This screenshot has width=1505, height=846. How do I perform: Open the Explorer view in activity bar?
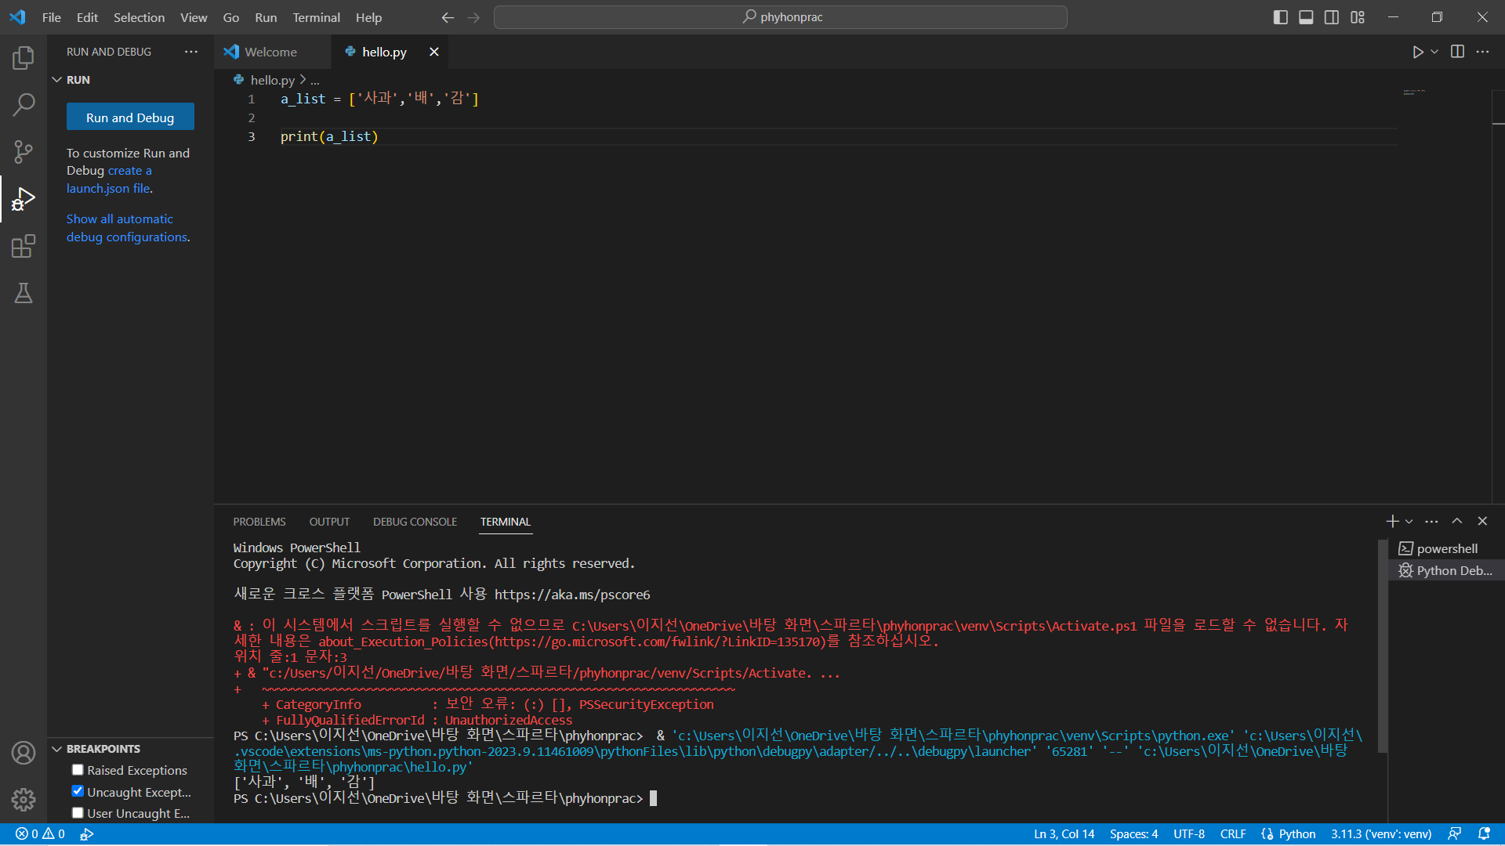(24, 57)
